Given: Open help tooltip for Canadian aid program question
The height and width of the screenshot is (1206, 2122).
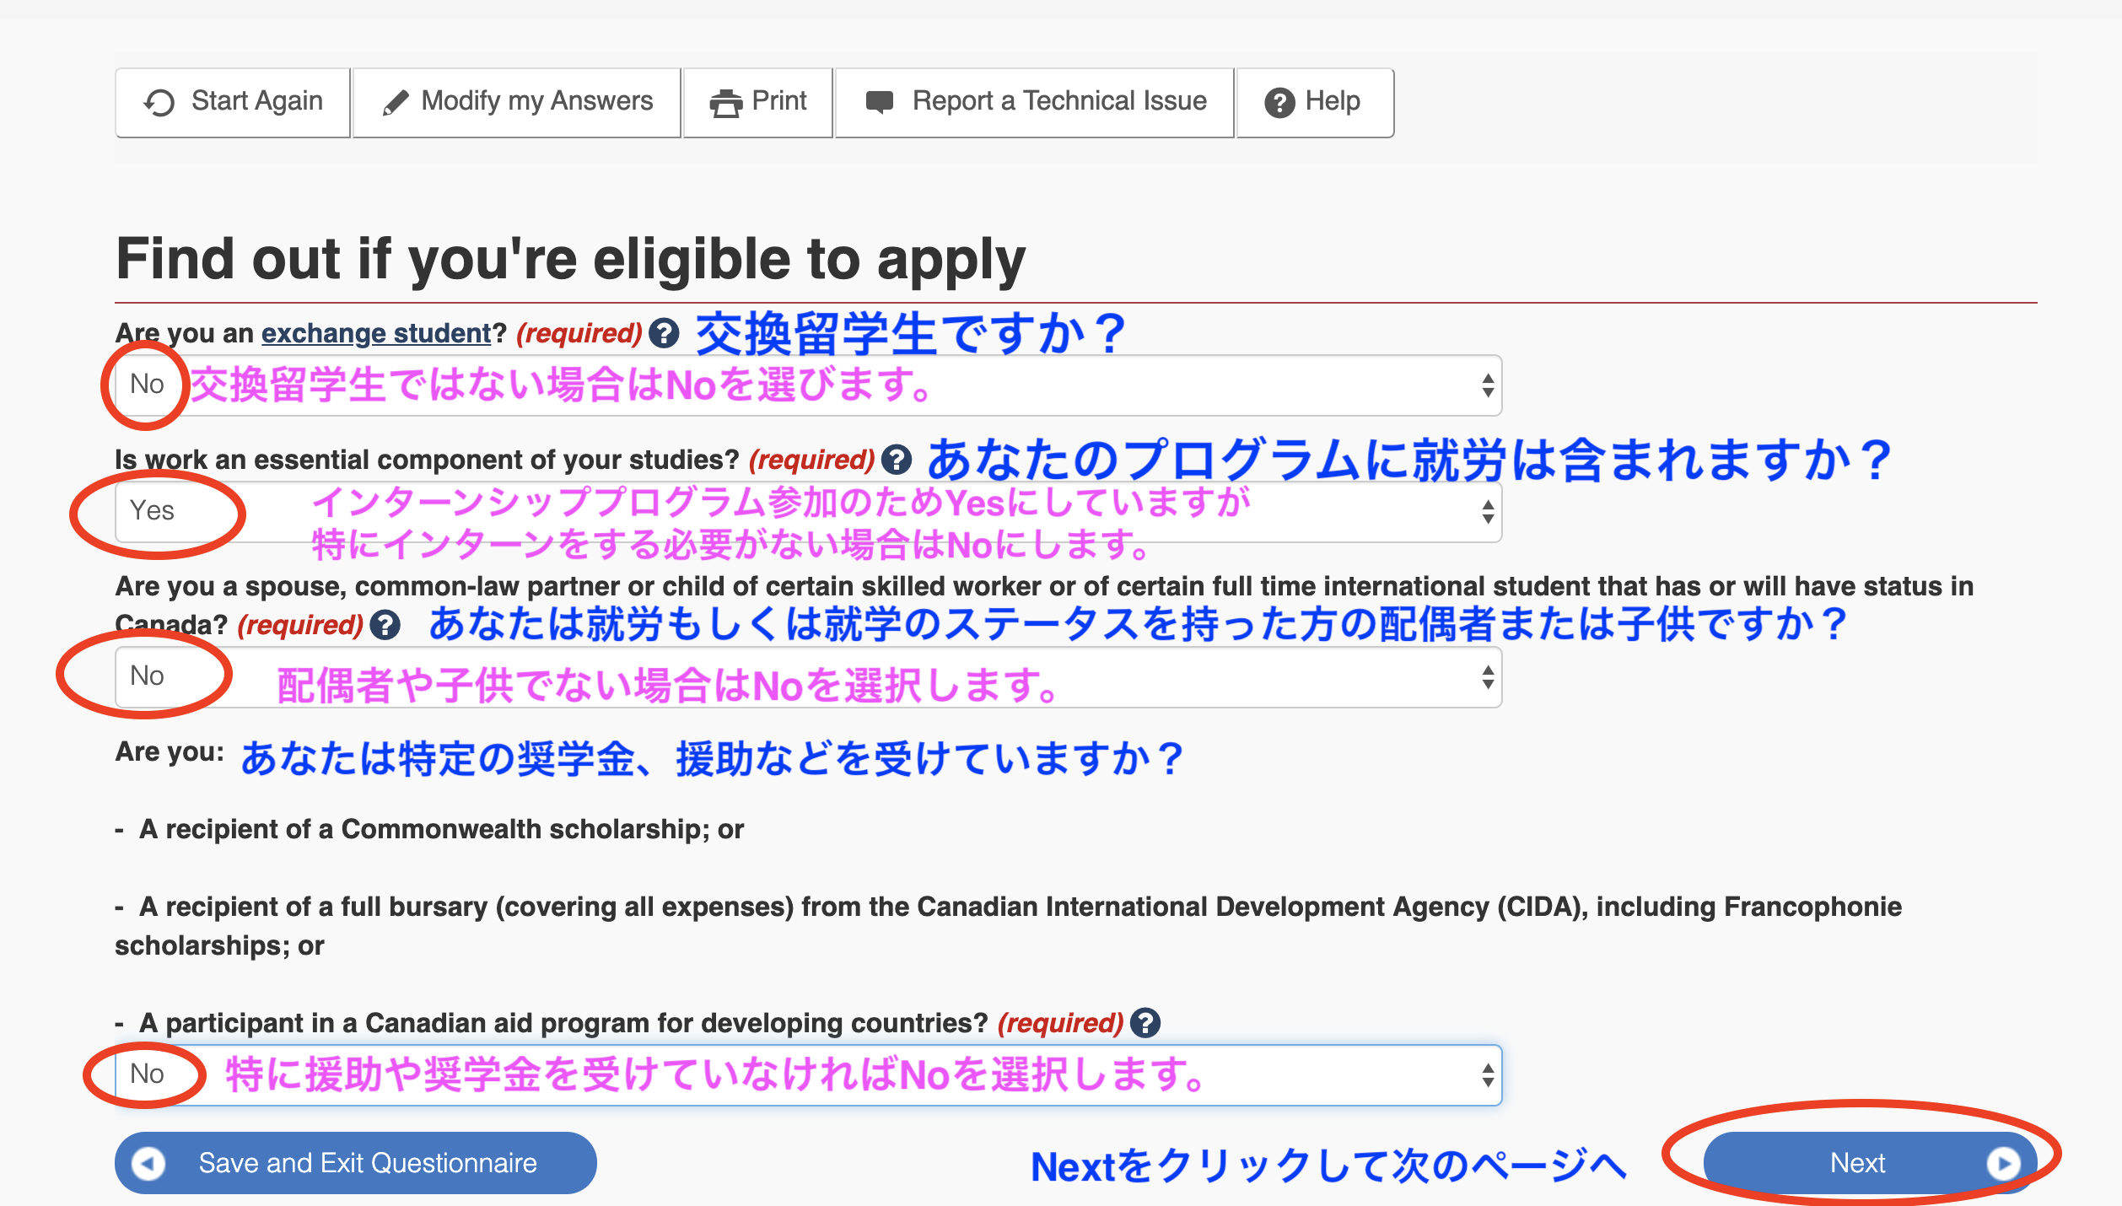Looking at the screenshot, I should pyautogui.click(x=1144, y=1023).
